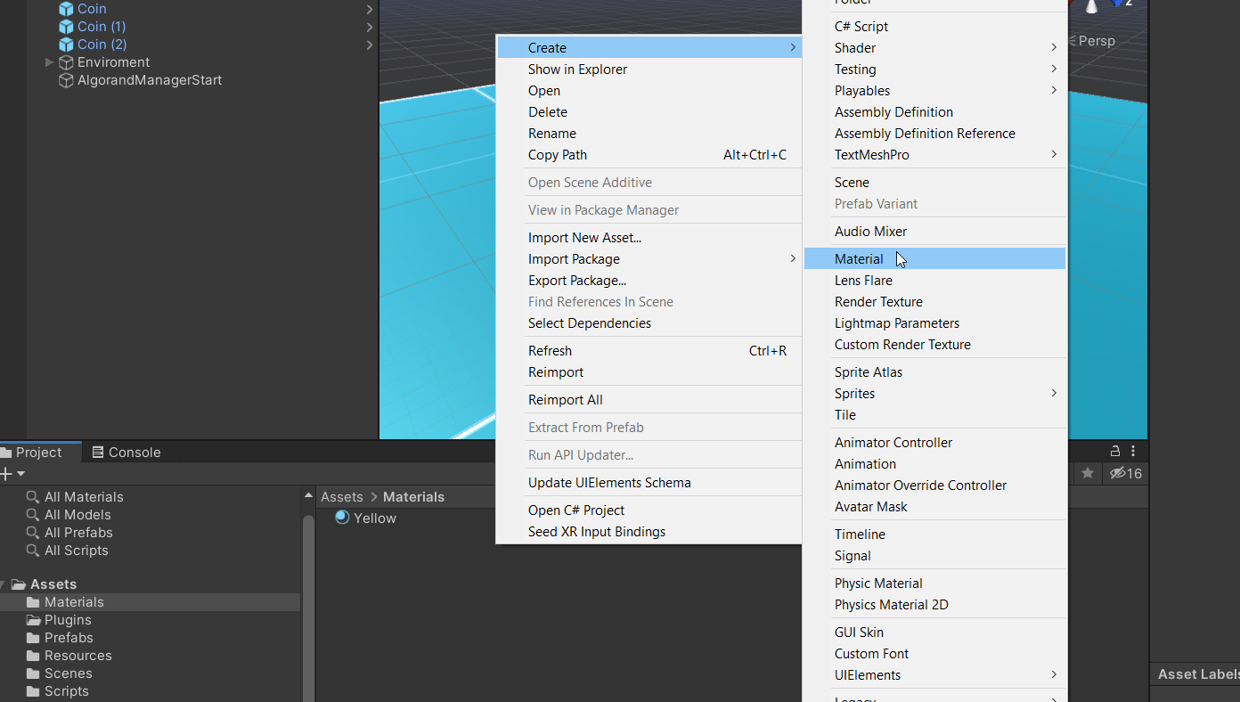Choose Animator Controller in the submenu
This screenshot has width=1240, height=702.
(x=893, y=442)
